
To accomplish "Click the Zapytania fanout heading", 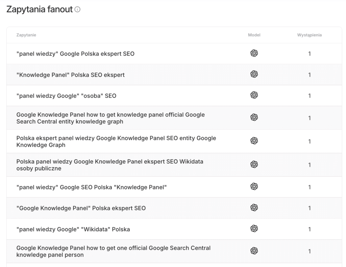I will [x=40, y=9].
